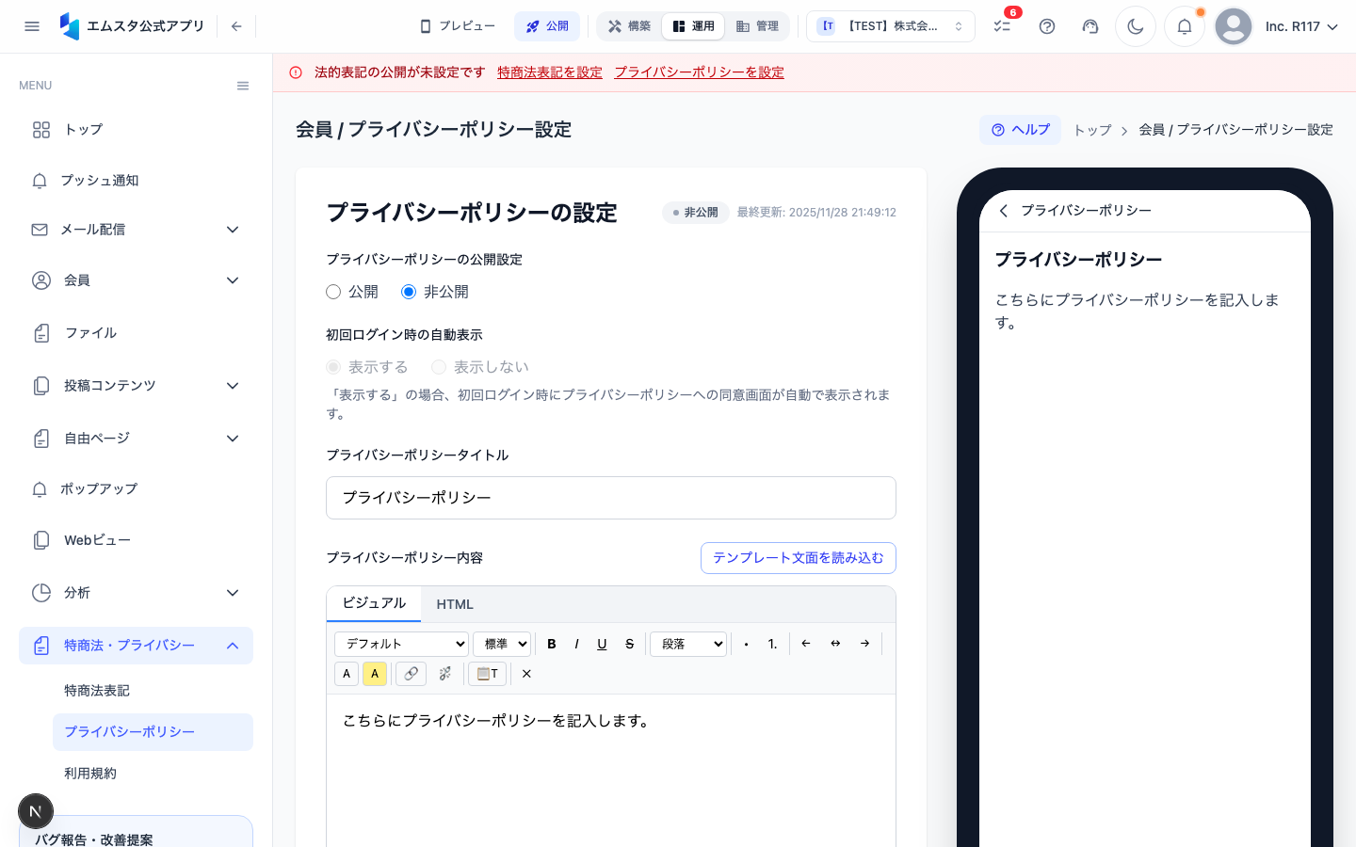1356x847 pixels.
Task: Select the 公開 radio button
Action: (x=333, y=292)
